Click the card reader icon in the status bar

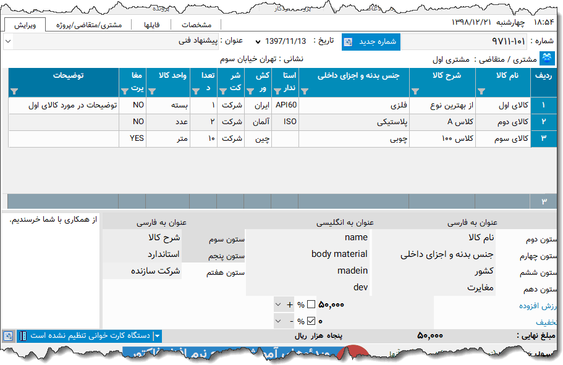(x=23, y=336)
